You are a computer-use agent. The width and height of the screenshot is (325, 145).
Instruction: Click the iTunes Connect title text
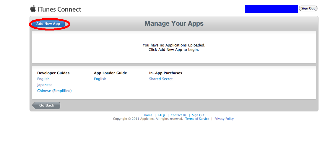click(59, 9)
